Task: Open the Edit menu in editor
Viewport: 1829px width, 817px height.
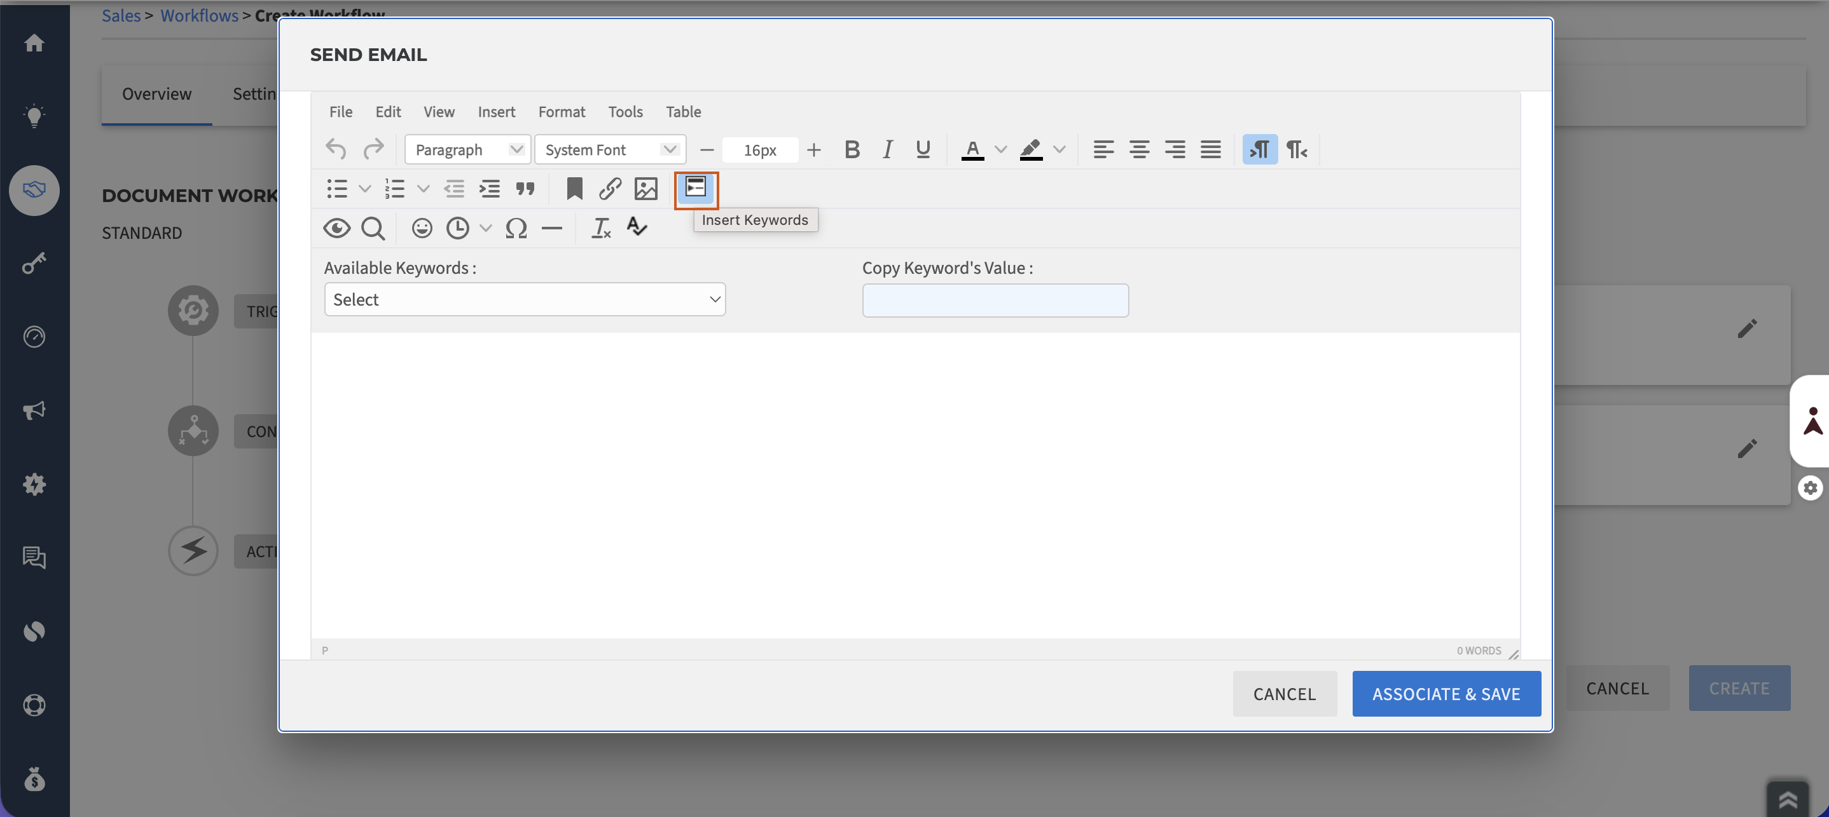Action: (388, 111)
